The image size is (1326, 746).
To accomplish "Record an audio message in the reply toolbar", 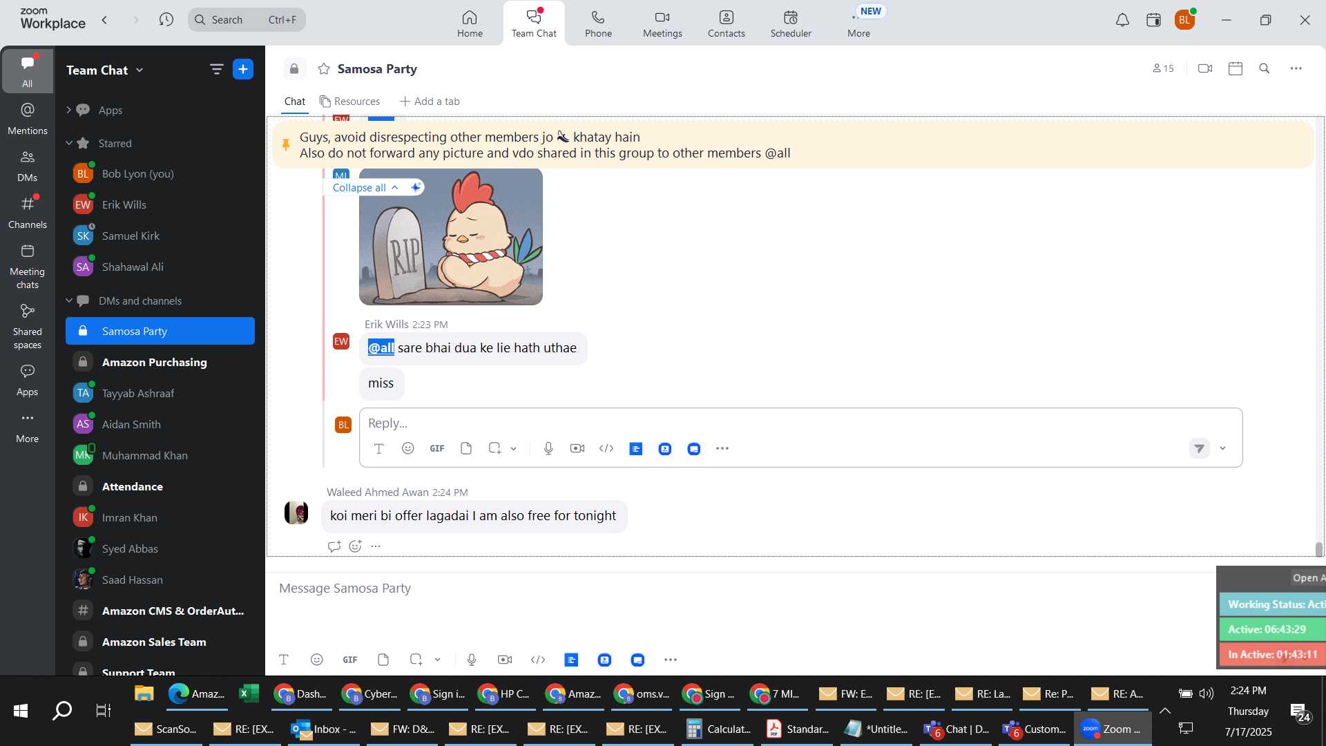I will (548, 448).
